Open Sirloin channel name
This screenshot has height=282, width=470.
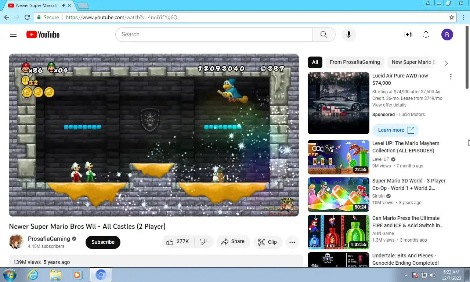pos(379,196)
